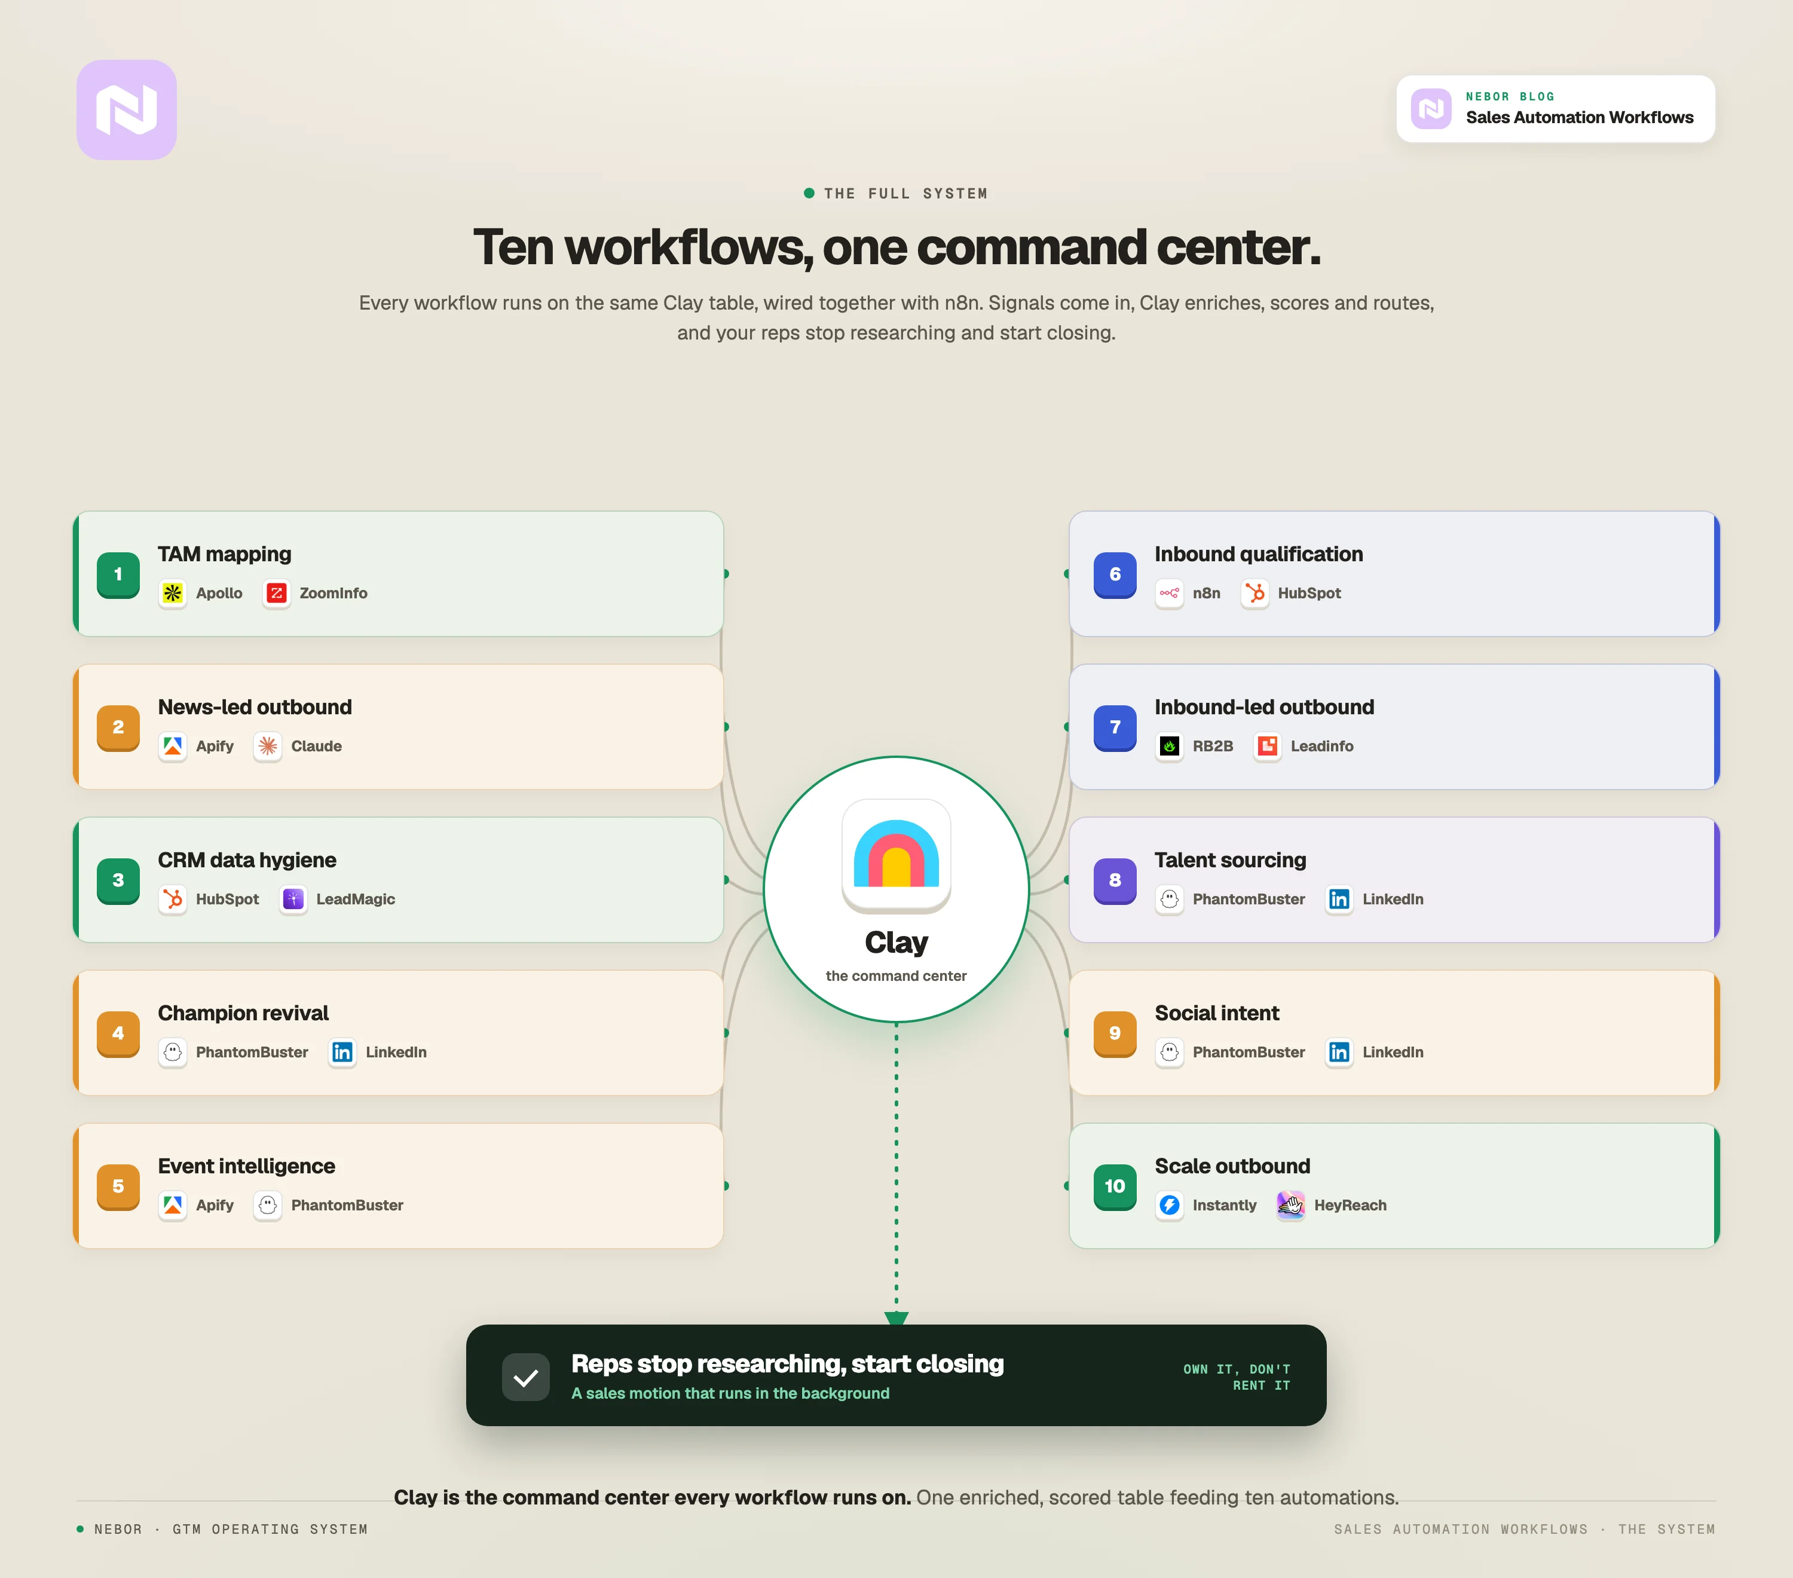
Task: Select the number 10 badge for Scale outbound
Action: 1115,1188
